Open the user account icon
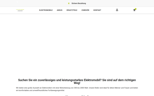This screenshot has height=96, width=154. 117,10
